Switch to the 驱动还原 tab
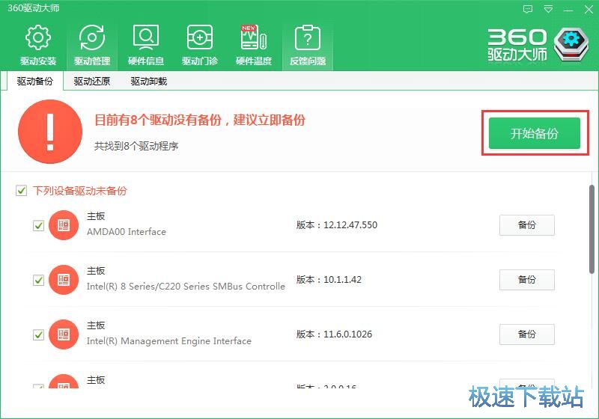Viewport: 599px width, 419px height. pyautogui.click(x=91, y=82)
